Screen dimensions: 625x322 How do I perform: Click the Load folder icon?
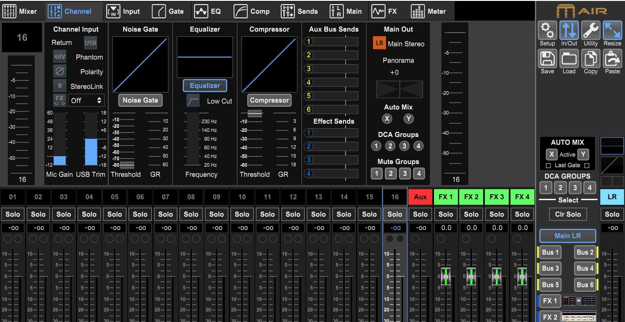[x=569, y=59]
